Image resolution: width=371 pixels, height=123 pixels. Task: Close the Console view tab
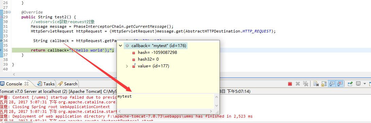(26, 84)
